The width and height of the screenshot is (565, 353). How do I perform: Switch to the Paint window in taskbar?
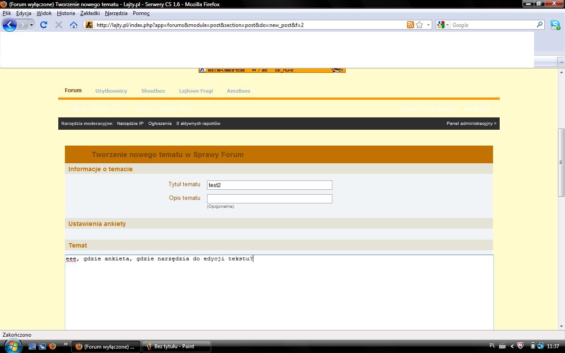[x=176, y=346]
